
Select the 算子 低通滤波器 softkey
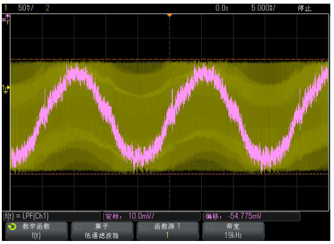tap(102, 231)
